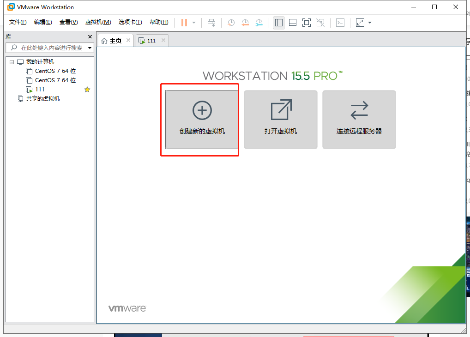Image resolution: width=470 pixels, height=337 pixels.
Task: Select the second CentOS 7 64 位 VM
Action: click(x=55, y=80)
